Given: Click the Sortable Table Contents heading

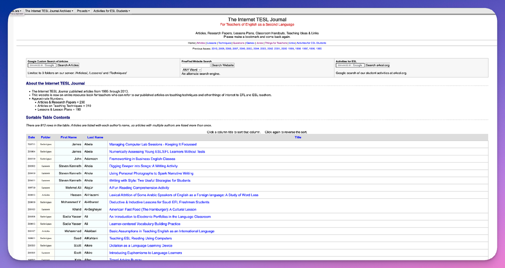Looking at the screenshot, I should click(x=48, y=118).
